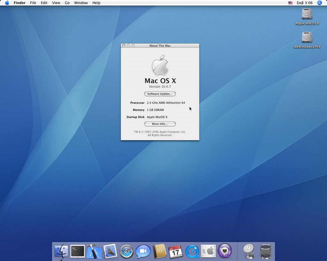
Task: Close the About This Mac window
Action: click(x=124, y=46)
